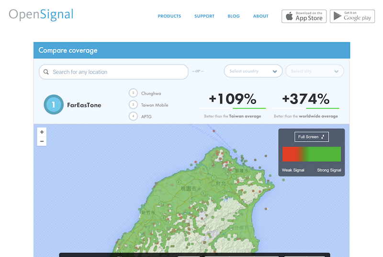Viewport: 383px width, 257px height.
Task: Click the red-to-green signal strength gradient bar
Action: 312,154
